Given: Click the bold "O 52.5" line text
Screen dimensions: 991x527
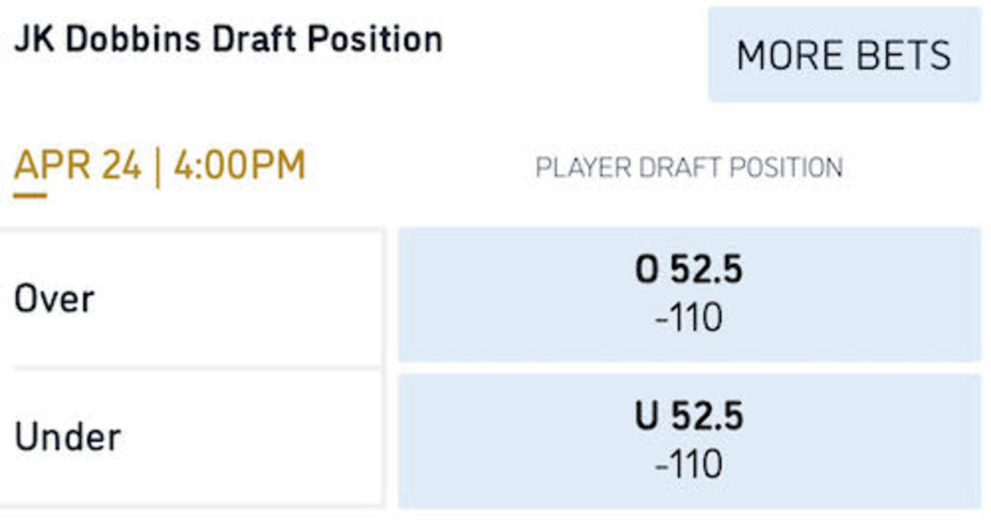Looking at the screenshot, I should (689, 272).
